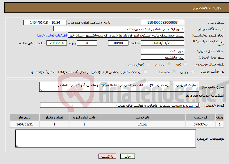Viewport: 229px width, 164px height.
Task: Select the کالا/خدمت radio button
Action: click(148, 64)
